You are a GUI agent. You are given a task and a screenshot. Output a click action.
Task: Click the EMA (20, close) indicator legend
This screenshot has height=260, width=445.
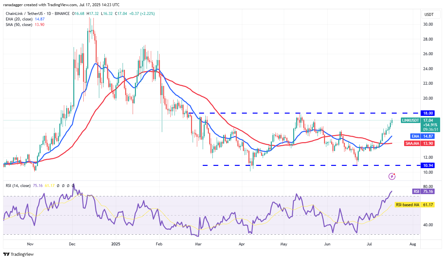pos(18,19)
